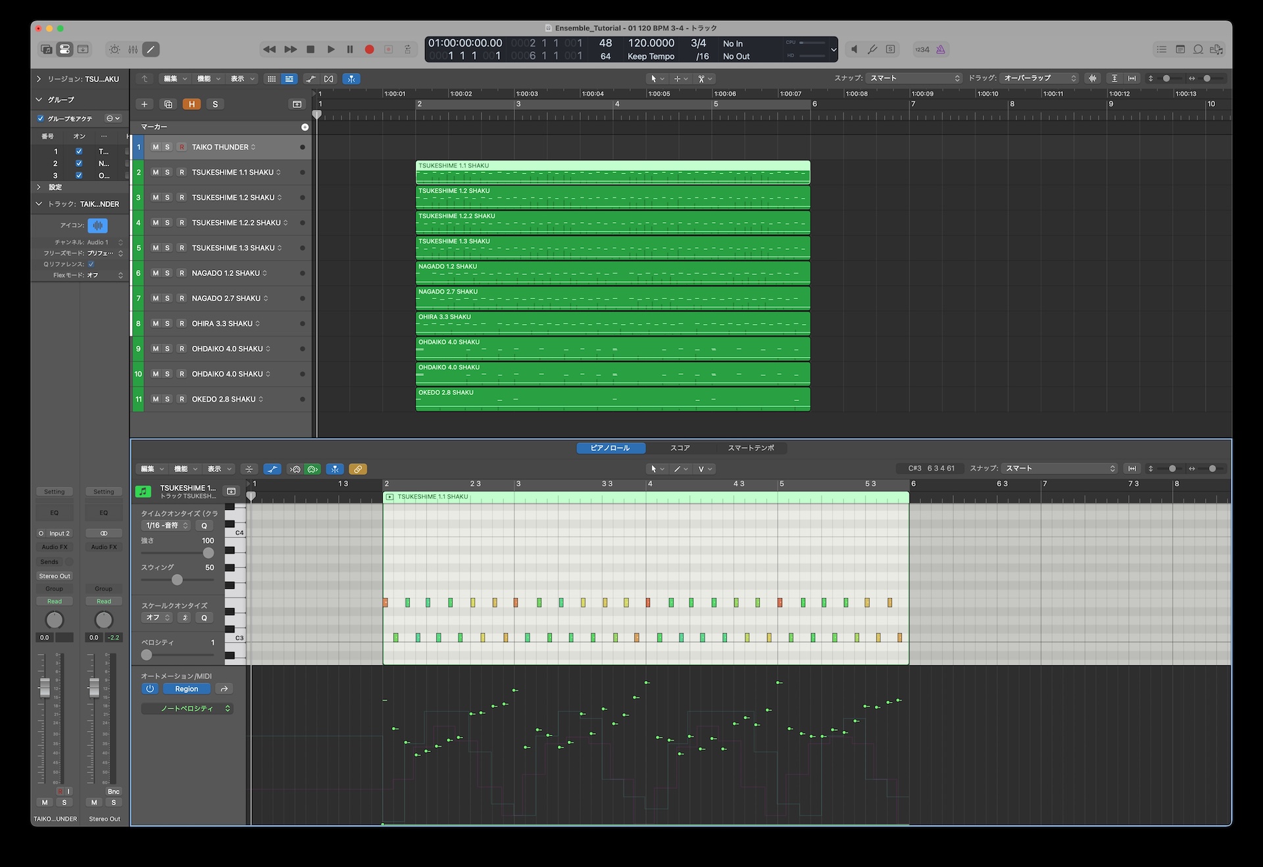Toggle the metronome icon
Screen dimensions: 1263x867
[941, 49]
